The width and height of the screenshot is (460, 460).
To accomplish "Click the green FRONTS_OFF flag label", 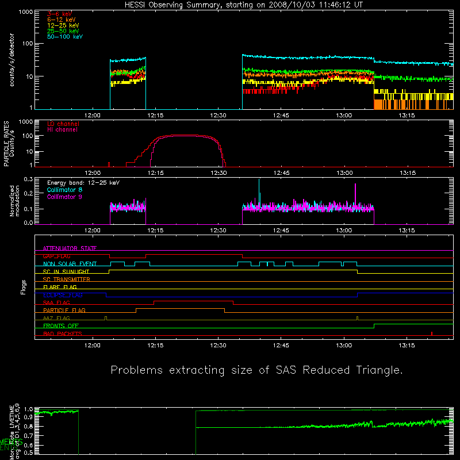I will coord(61,326).
